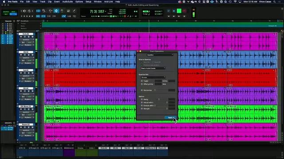
Task: Click the fast-forward transport button
Action: [x=179, y=16]
